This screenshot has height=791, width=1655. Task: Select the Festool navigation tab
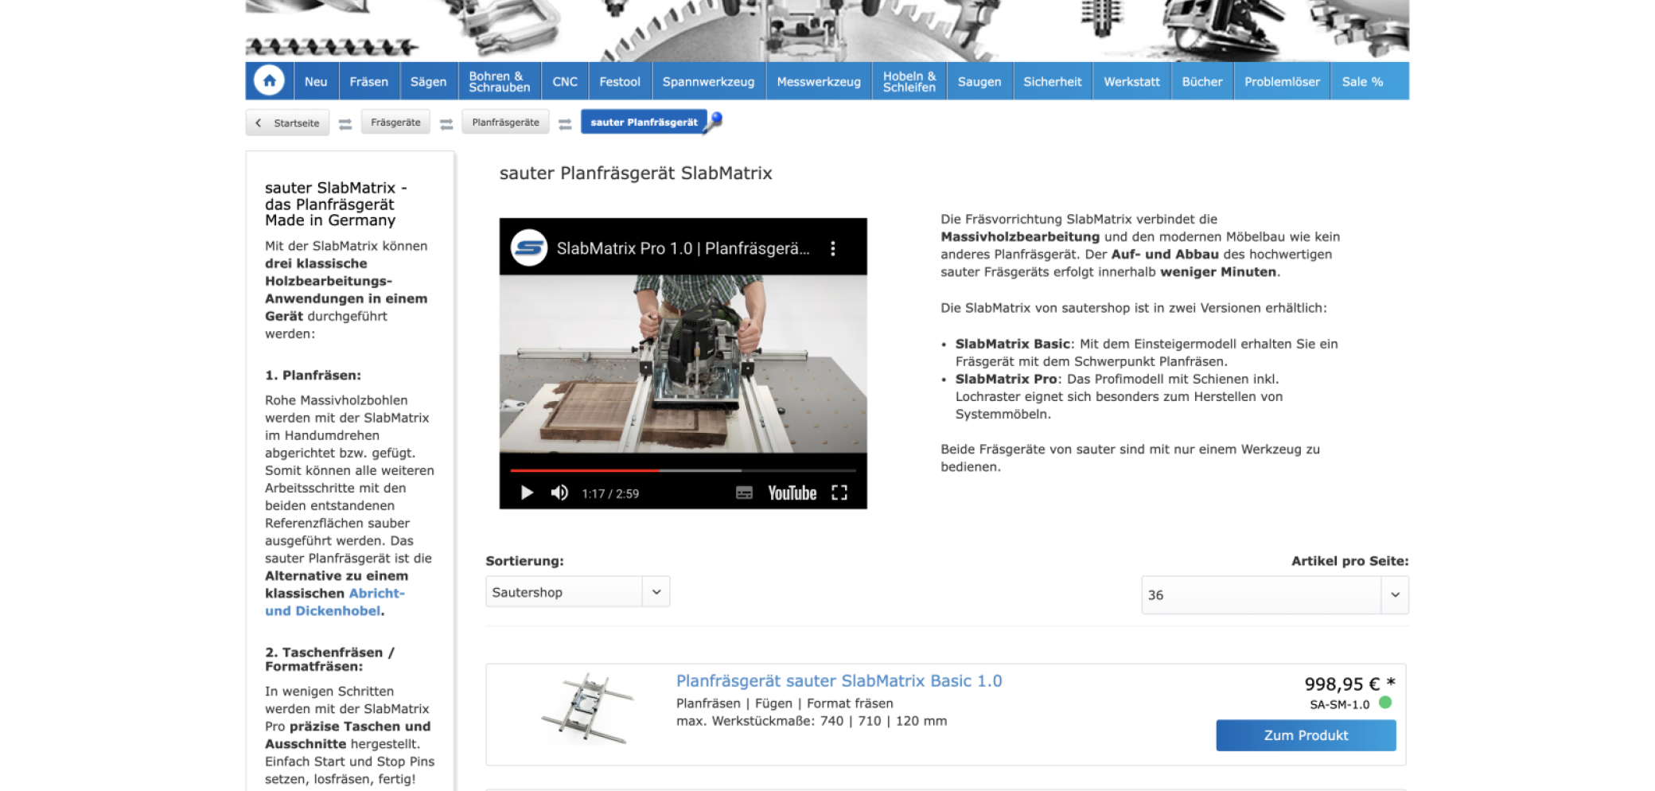pos(619,82)
